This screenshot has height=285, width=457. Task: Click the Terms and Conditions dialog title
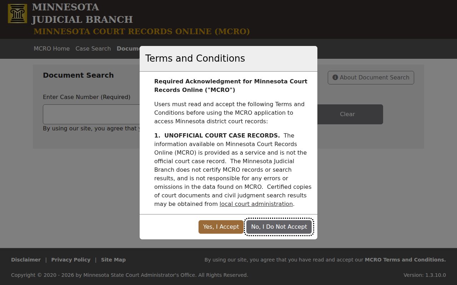coord(195,58)
